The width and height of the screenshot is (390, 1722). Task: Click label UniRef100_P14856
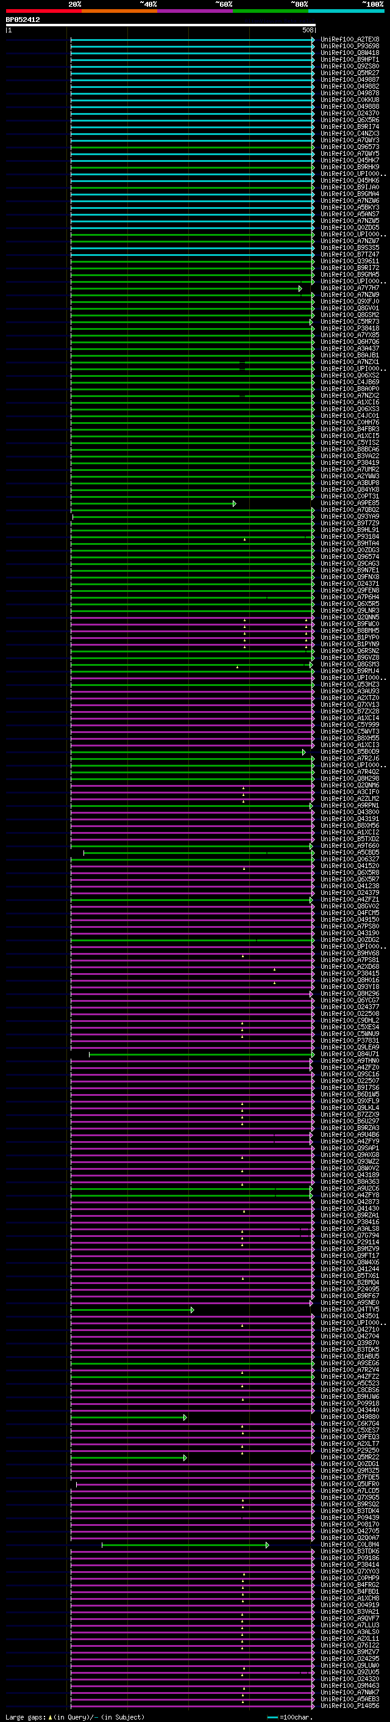(x=349, y=1706)
